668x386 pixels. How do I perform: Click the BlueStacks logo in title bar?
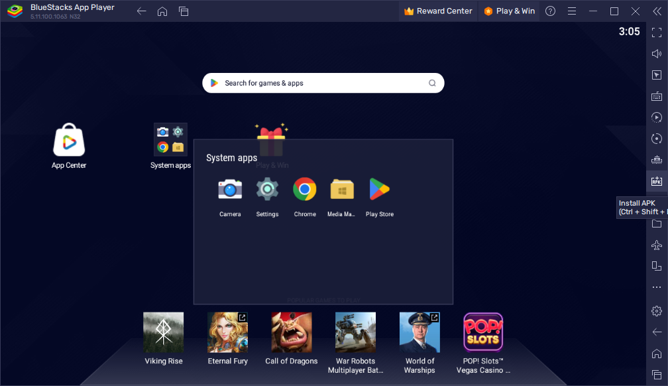tap(15, 11)
